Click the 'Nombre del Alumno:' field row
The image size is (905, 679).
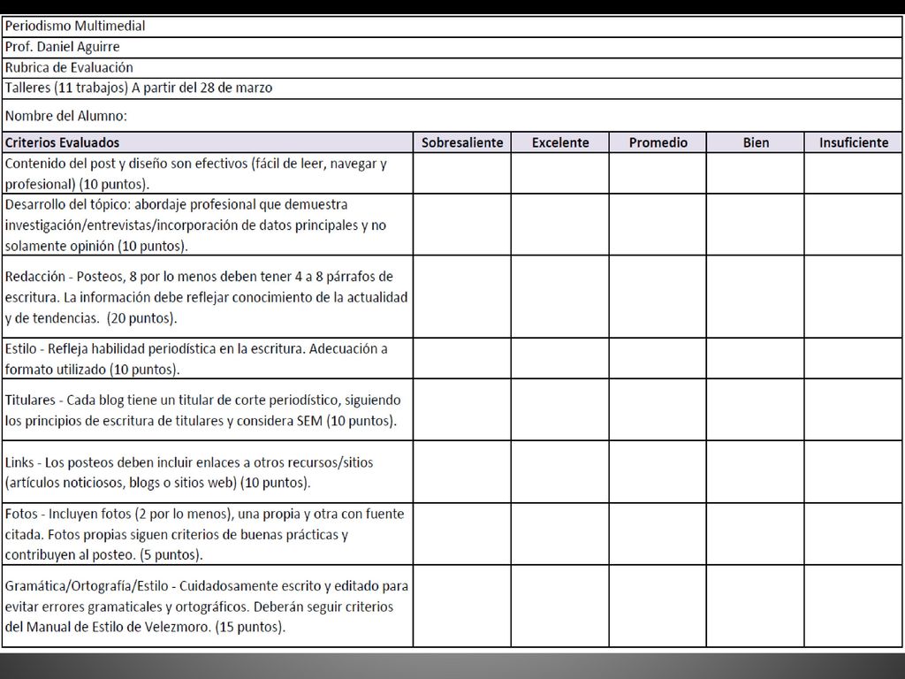tap(452, 116)
